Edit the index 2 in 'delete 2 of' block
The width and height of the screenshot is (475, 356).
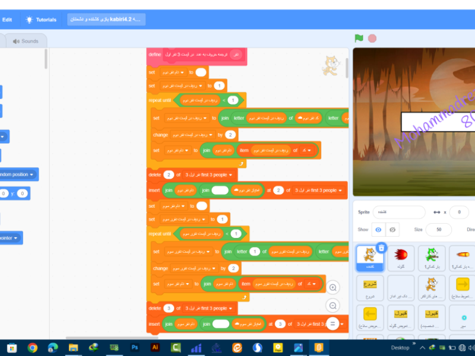(x=169, y=175)
